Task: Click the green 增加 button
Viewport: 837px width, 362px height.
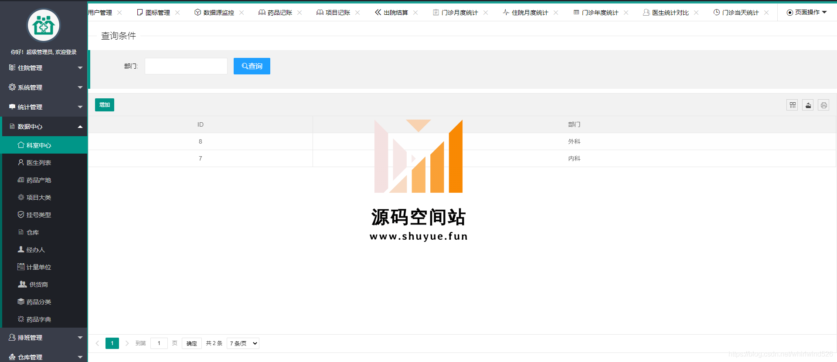Action: [105, 105]
